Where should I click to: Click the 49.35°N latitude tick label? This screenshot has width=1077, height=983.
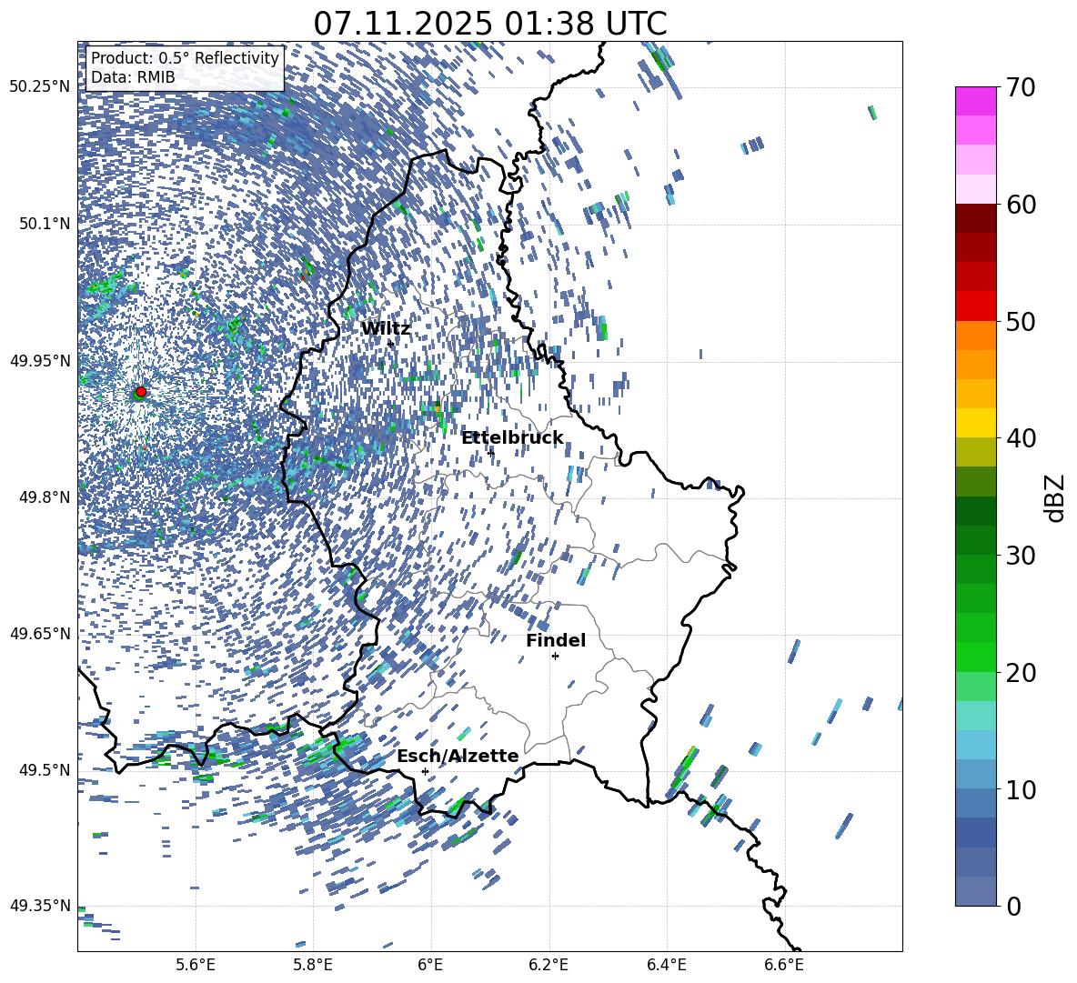(x=40, y=906)
